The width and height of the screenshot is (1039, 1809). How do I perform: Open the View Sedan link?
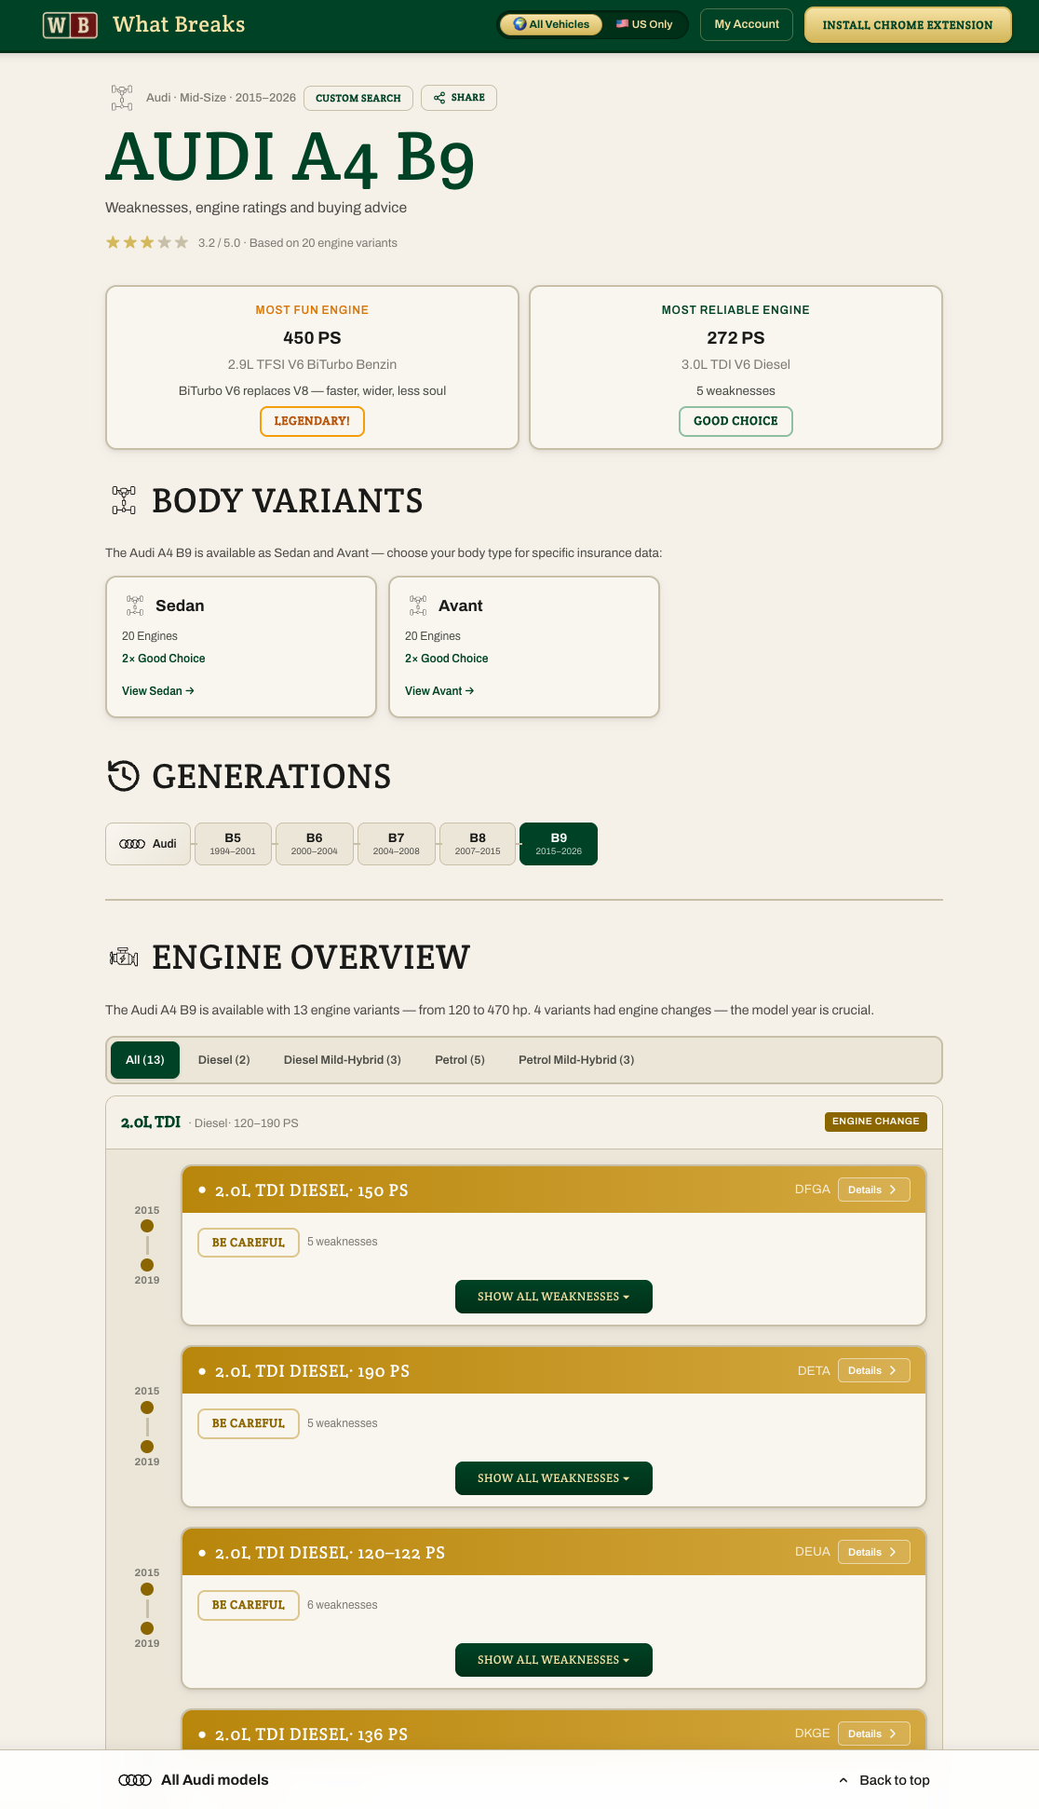pos(157,691)
